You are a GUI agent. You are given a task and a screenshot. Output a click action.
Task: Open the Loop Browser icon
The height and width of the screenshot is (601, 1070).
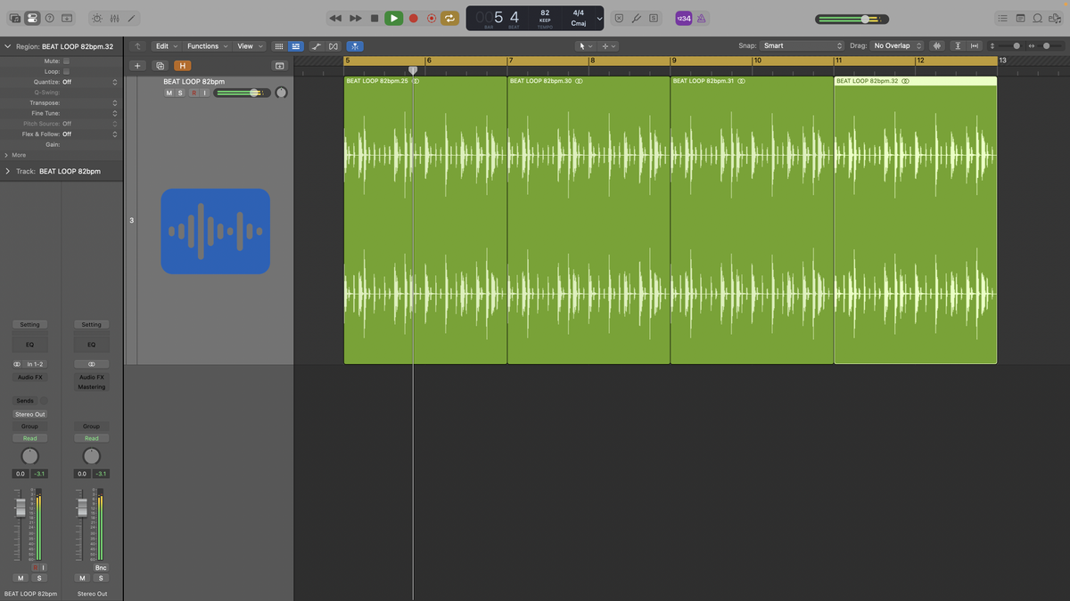pos(1038,18)
